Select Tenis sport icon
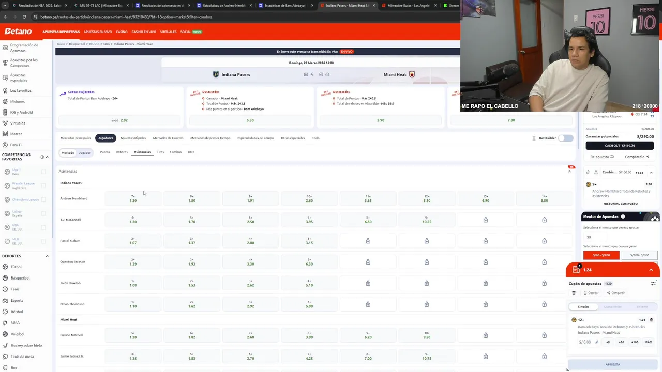The height and width of the screenshot is (372, 662). click(5, 289)
